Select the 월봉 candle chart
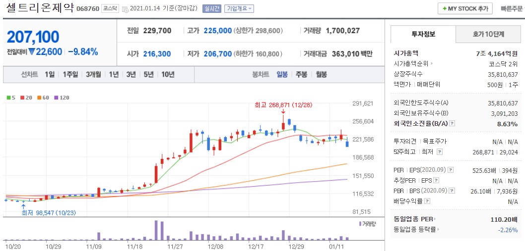Viewport: 525px width, 251px height. coord(321,75)
